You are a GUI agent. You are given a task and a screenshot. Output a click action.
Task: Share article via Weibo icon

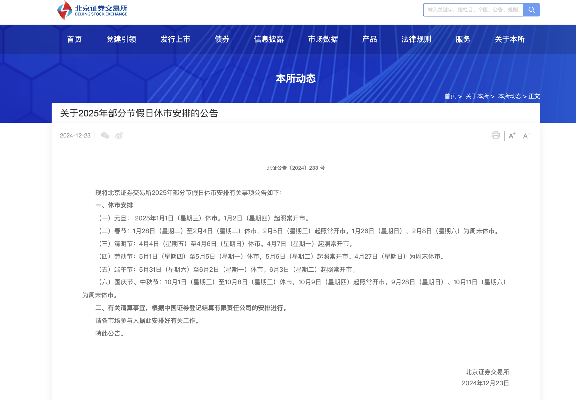point(119,136)
